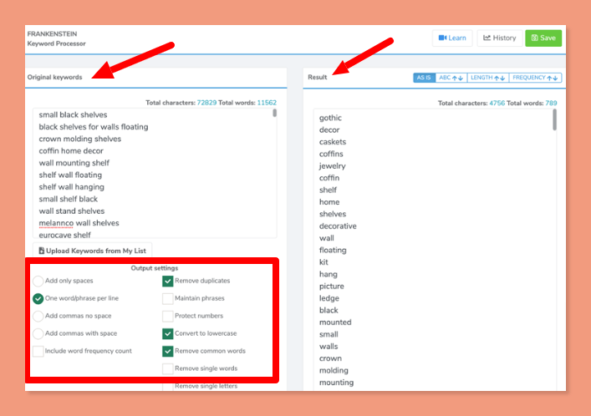The height and width of the screenshot is (416, 591).
Task: Click 'small shelf black' keyword line
Action: (x=69, y=199)
